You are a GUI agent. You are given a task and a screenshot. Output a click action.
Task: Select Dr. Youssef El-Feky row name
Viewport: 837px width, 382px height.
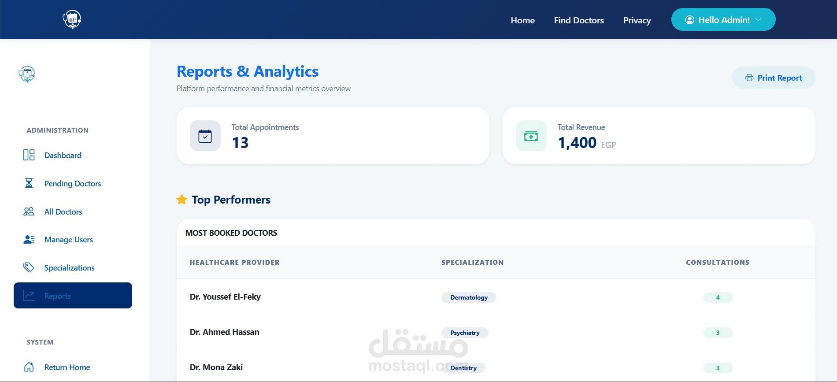(225, 297)
